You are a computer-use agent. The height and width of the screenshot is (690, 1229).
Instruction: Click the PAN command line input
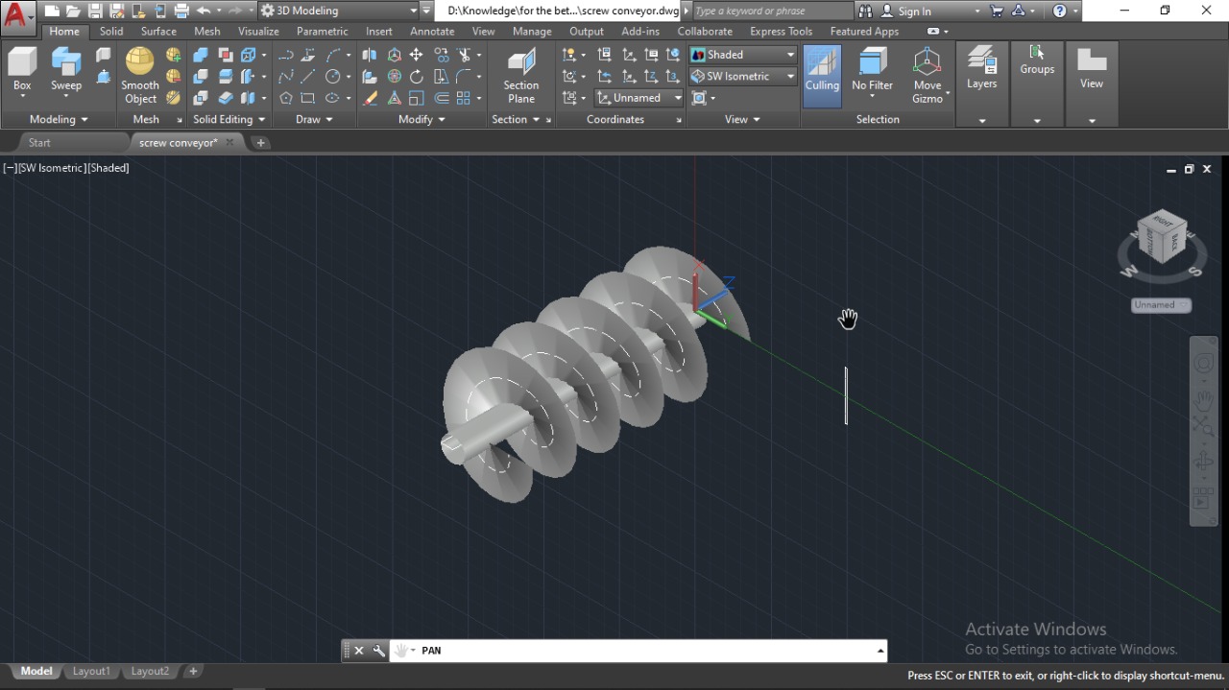point(643,651)
